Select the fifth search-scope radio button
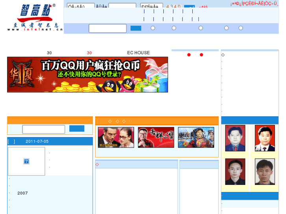This screenshot has width=286, height=214. (x=241, y=28)
